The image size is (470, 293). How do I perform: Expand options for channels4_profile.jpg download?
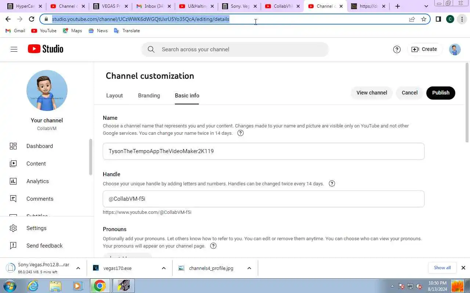pos(249,268)
